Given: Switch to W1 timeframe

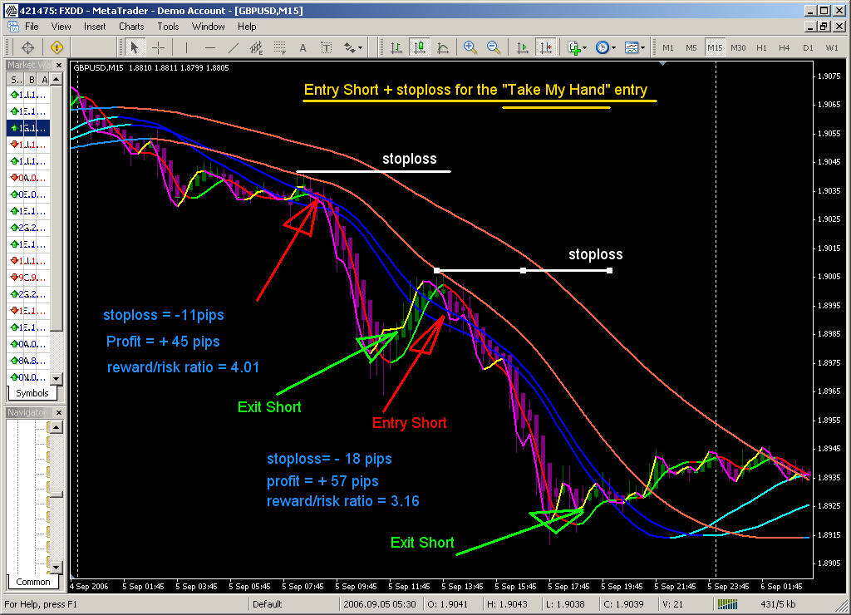Looking at the screenshot, I should click(x=831, y=47).
